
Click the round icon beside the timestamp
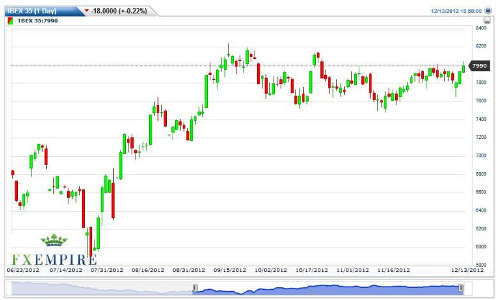490,12
